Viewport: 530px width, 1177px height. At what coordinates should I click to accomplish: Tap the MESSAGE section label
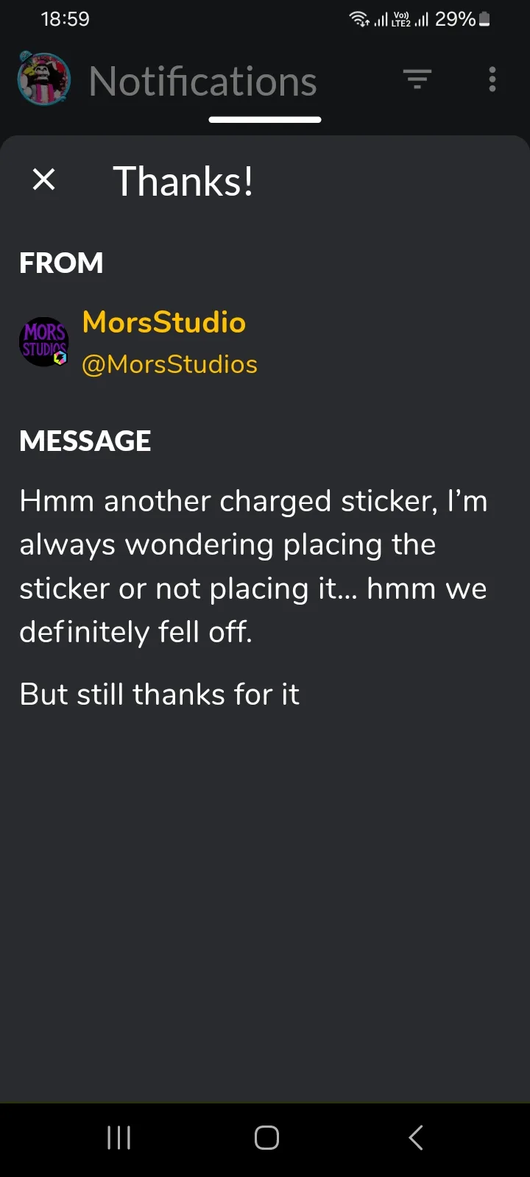[x=85, y=441]
